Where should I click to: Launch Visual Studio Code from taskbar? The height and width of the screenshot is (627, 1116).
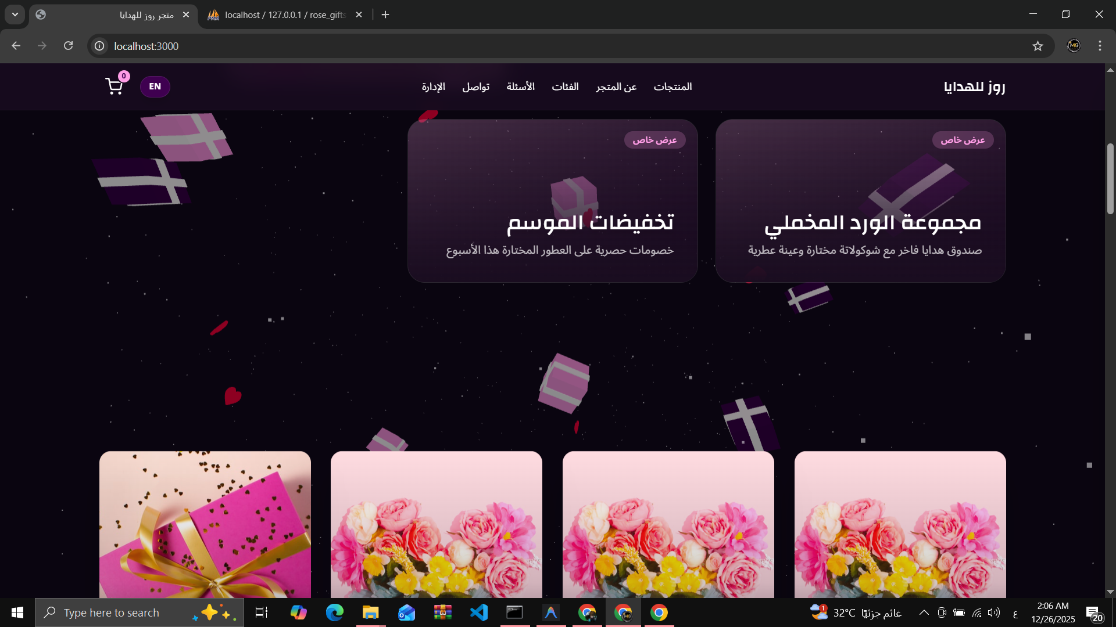[478, 612]
